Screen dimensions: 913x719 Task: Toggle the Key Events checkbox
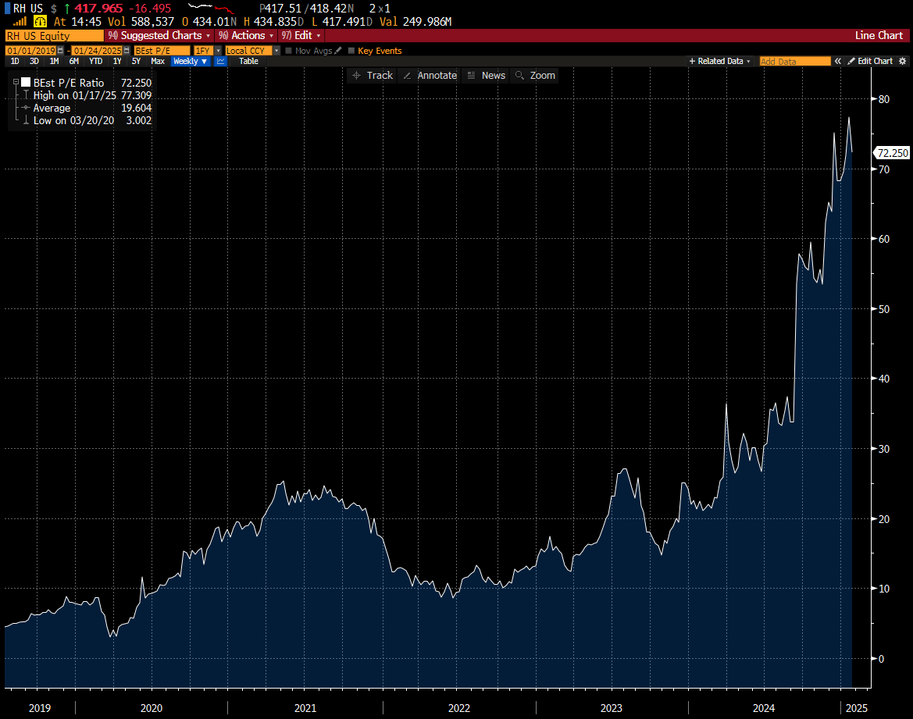(351, 51)
